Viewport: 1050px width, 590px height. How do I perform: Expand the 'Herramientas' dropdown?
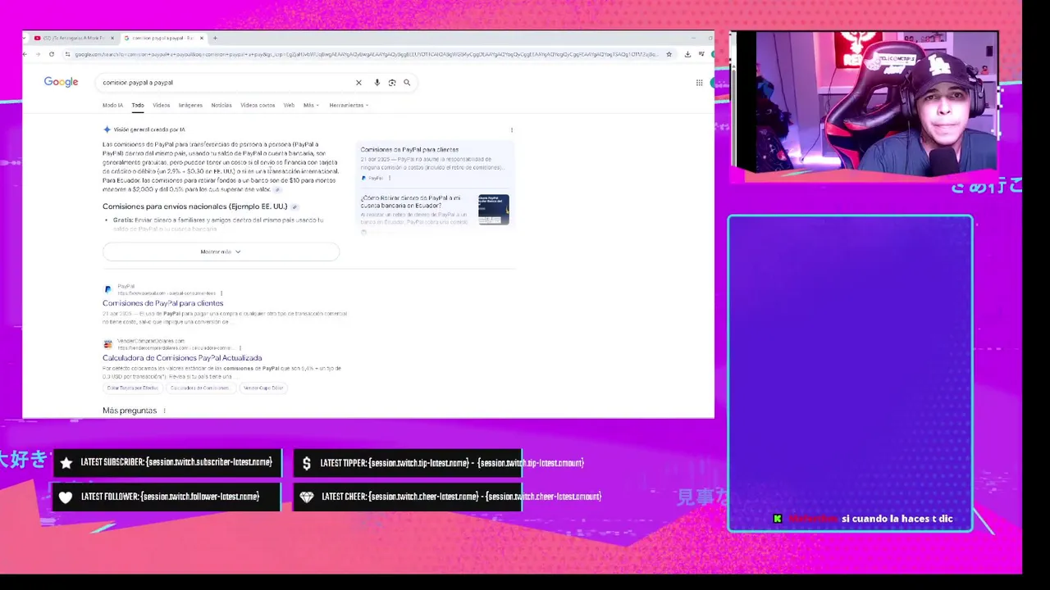pyautogui.click(x=349, y=105)
